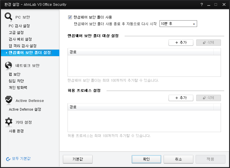Click the 기타 설정 section heading

point(24,122)
